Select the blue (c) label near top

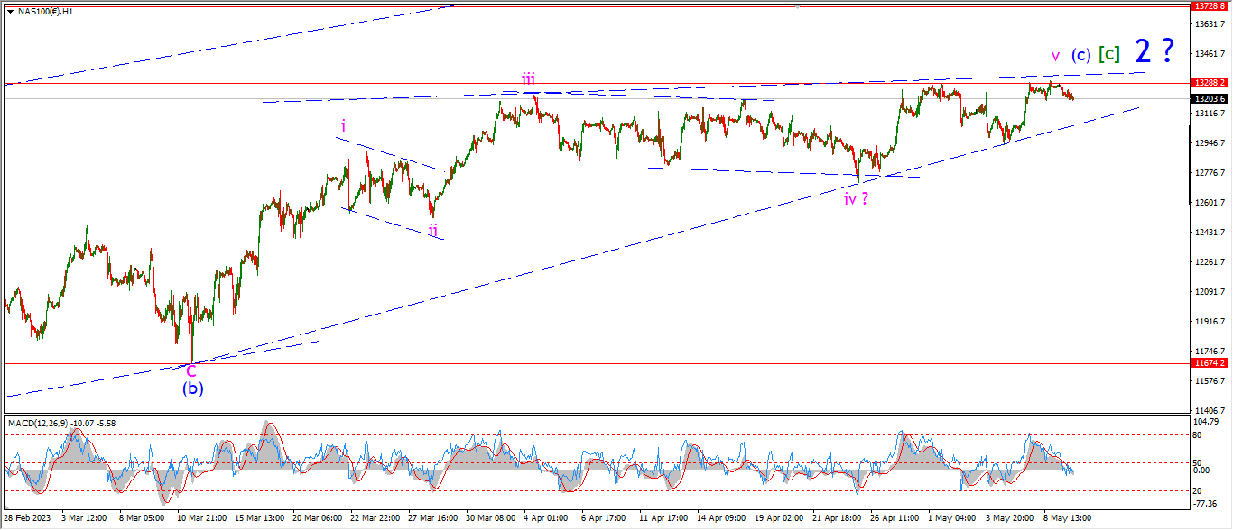1080,55
